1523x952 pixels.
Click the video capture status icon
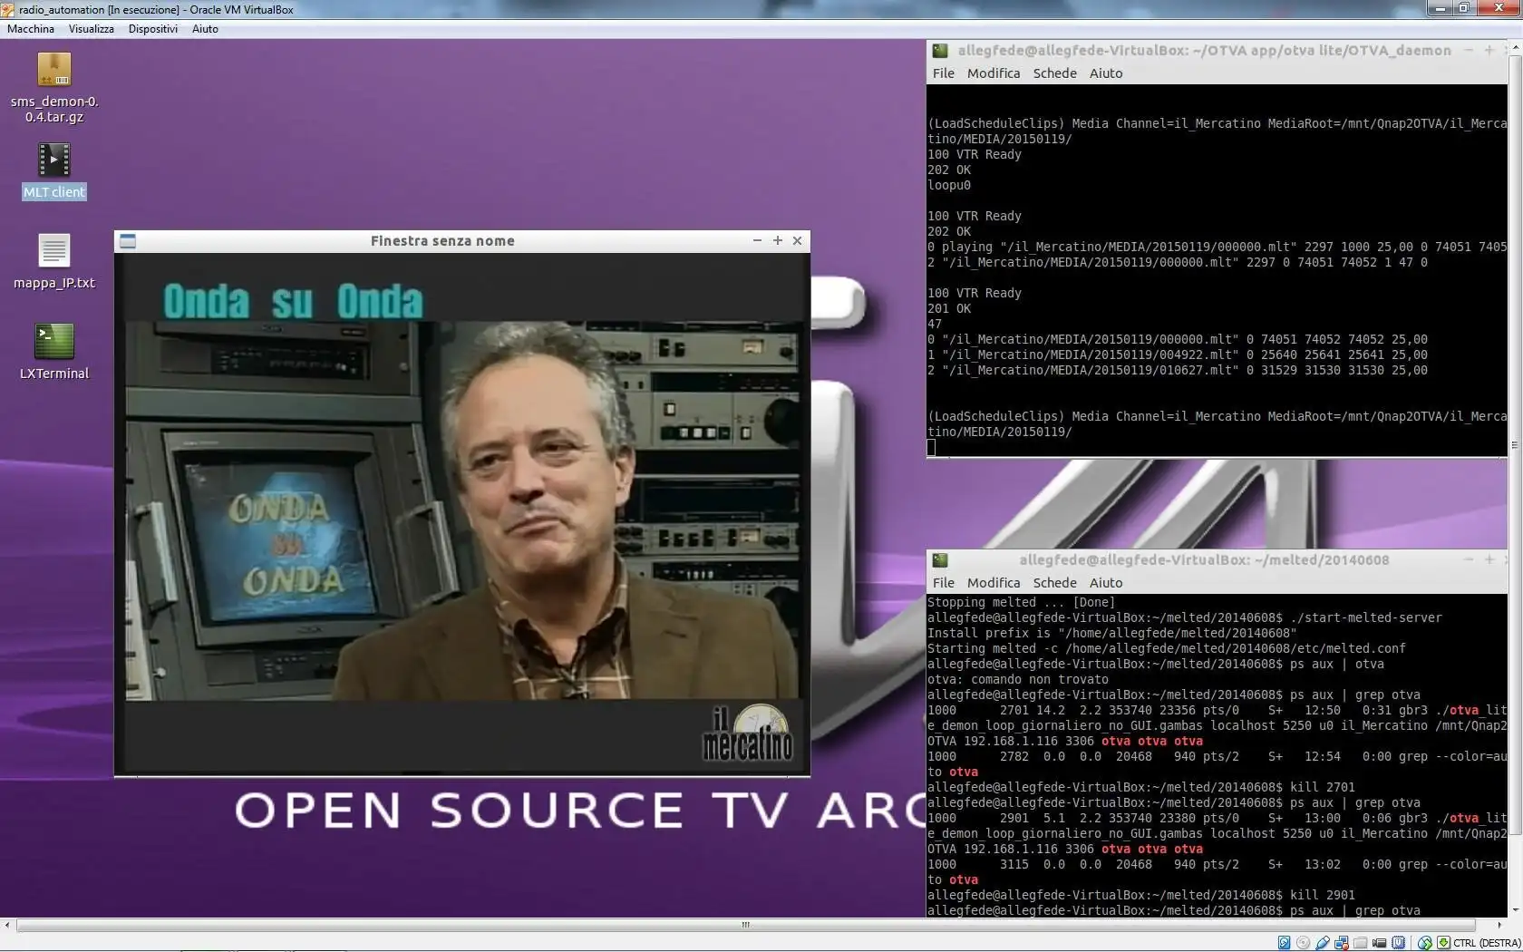point(1380,943)
